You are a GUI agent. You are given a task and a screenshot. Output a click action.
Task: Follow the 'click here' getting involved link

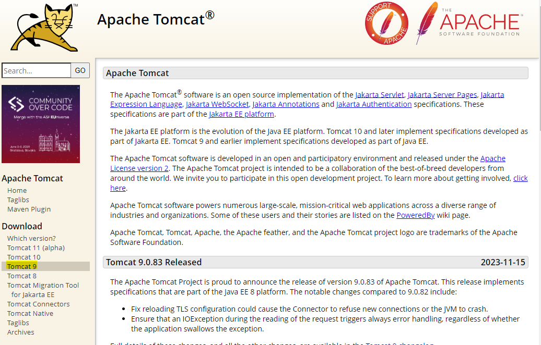pos(521,178)
